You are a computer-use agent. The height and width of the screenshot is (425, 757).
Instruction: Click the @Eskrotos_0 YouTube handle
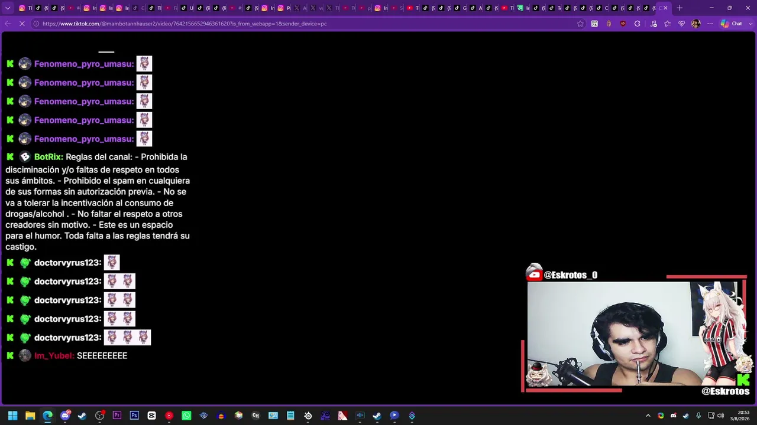[x=570, y=275]
